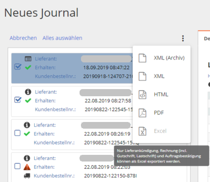Click the info icon of the 08:27:58 entry
This screenshot has width=210, height=182.
(28, 92)
